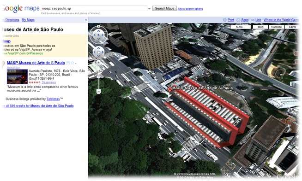The image size is (302, 181).
Task: Click center of the move joystick
Action: tap(98, 52)
